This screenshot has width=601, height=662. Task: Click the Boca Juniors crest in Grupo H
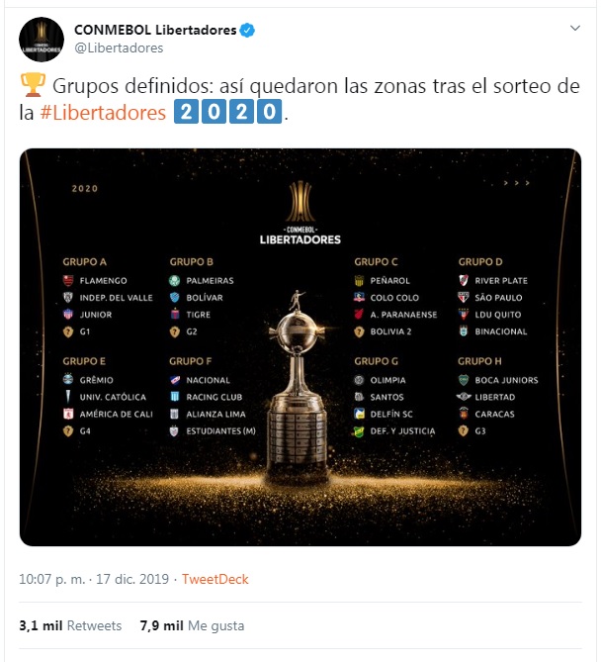[465, 380]
